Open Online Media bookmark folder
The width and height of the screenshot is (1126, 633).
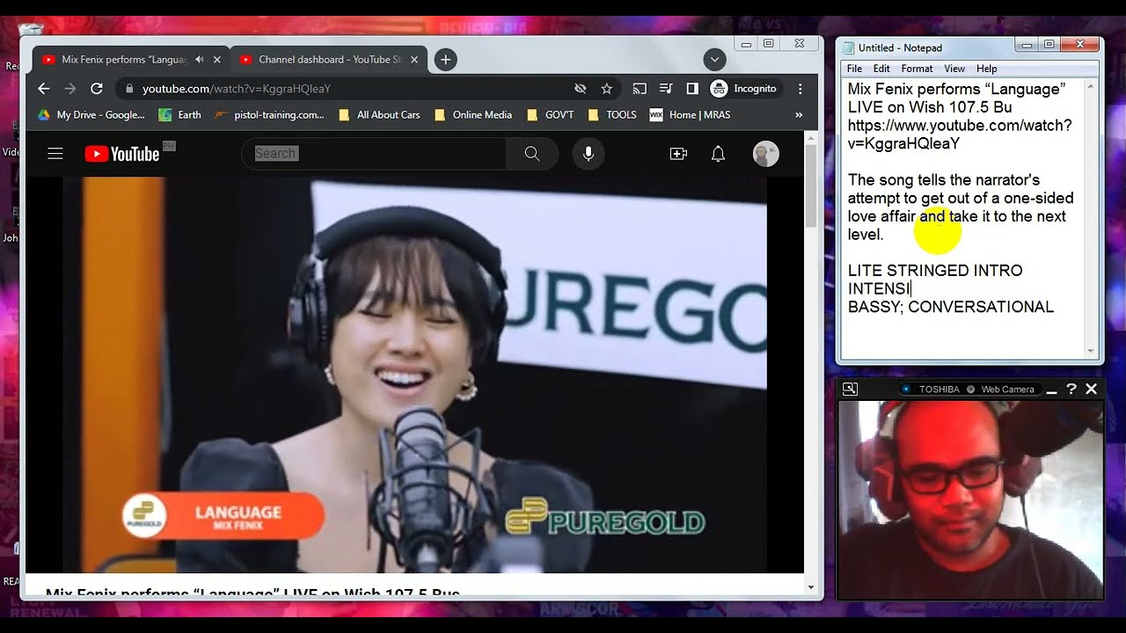473,114
